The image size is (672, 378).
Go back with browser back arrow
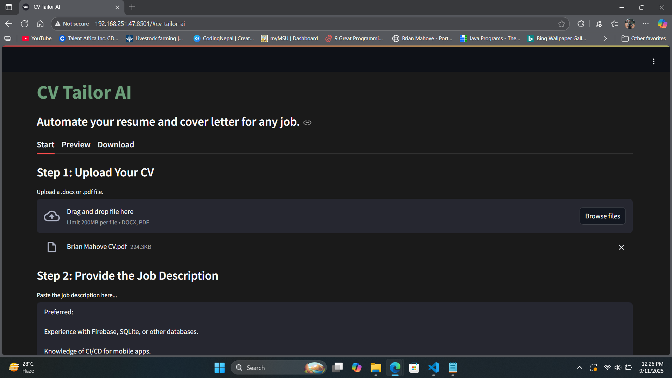9,24
